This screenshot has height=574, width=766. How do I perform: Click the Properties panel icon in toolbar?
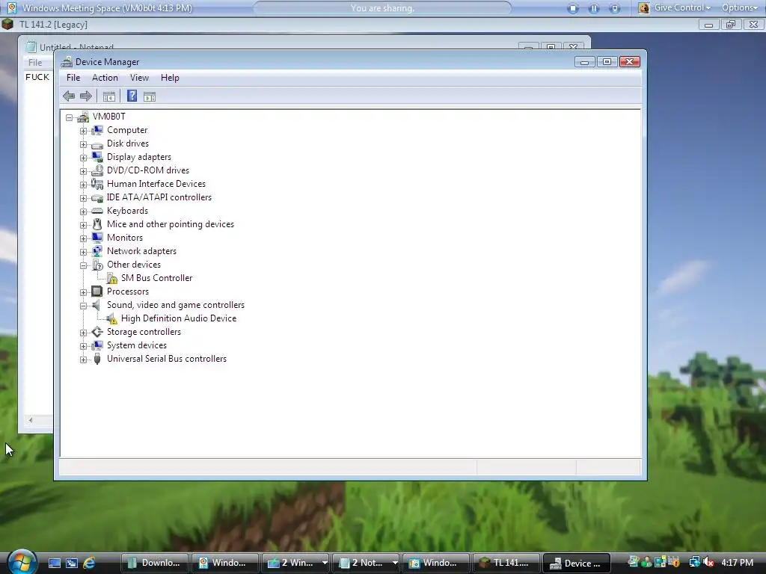150,96
